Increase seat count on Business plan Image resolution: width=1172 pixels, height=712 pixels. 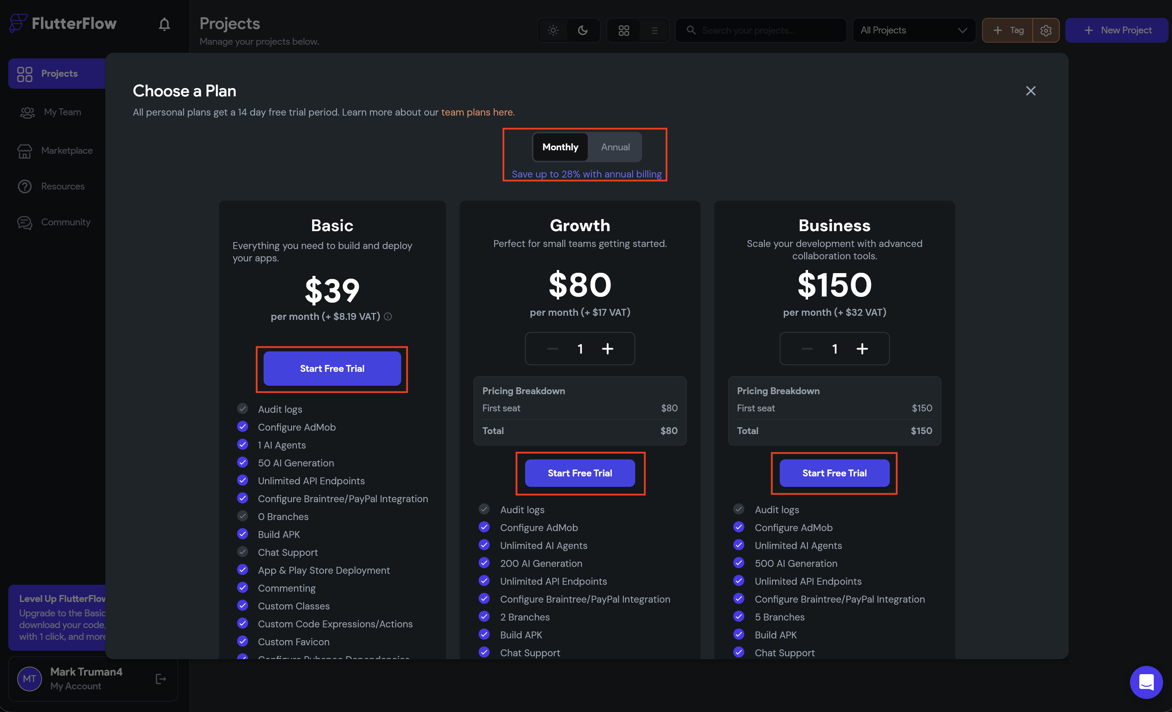862,349
